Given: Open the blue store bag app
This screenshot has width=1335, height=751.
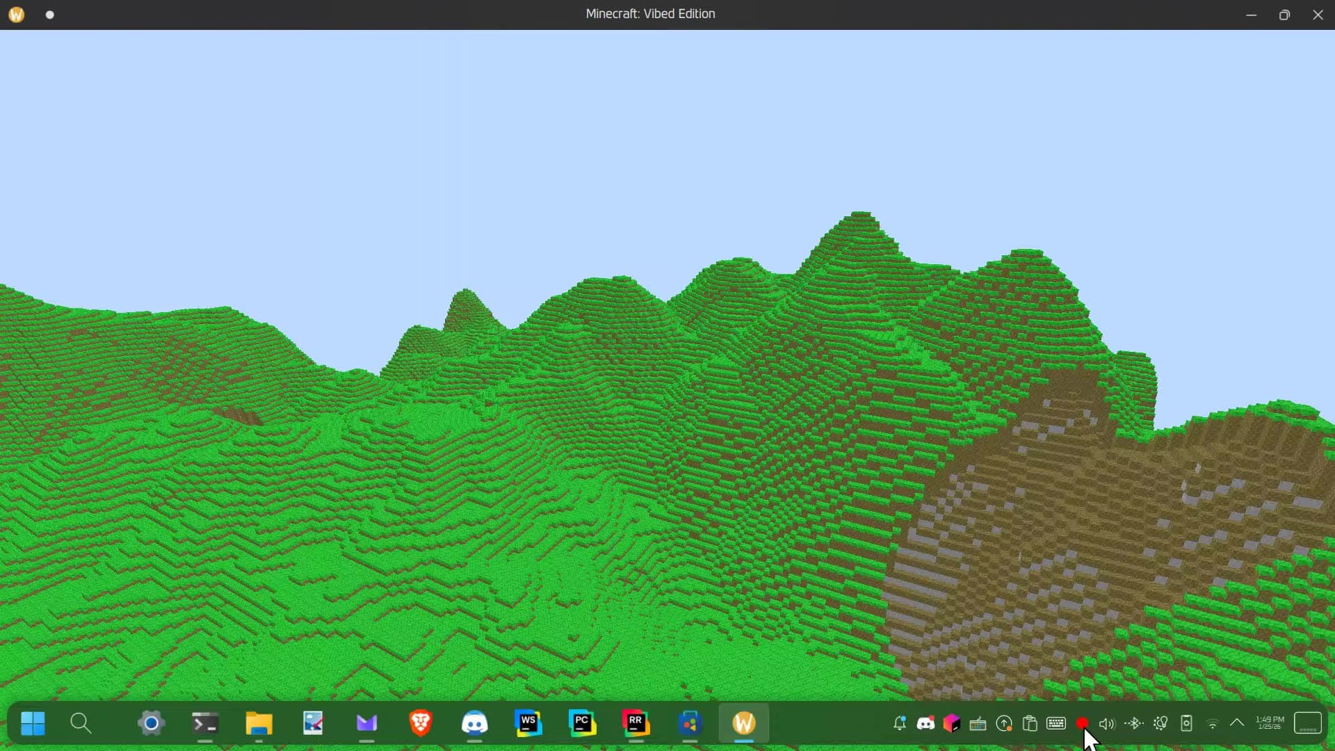Looking at the screenshot, I should pos(690,723).
